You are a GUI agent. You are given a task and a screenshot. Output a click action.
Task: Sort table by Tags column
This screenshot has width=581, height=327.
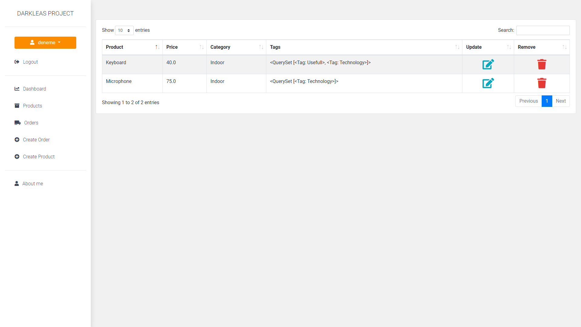364,47
